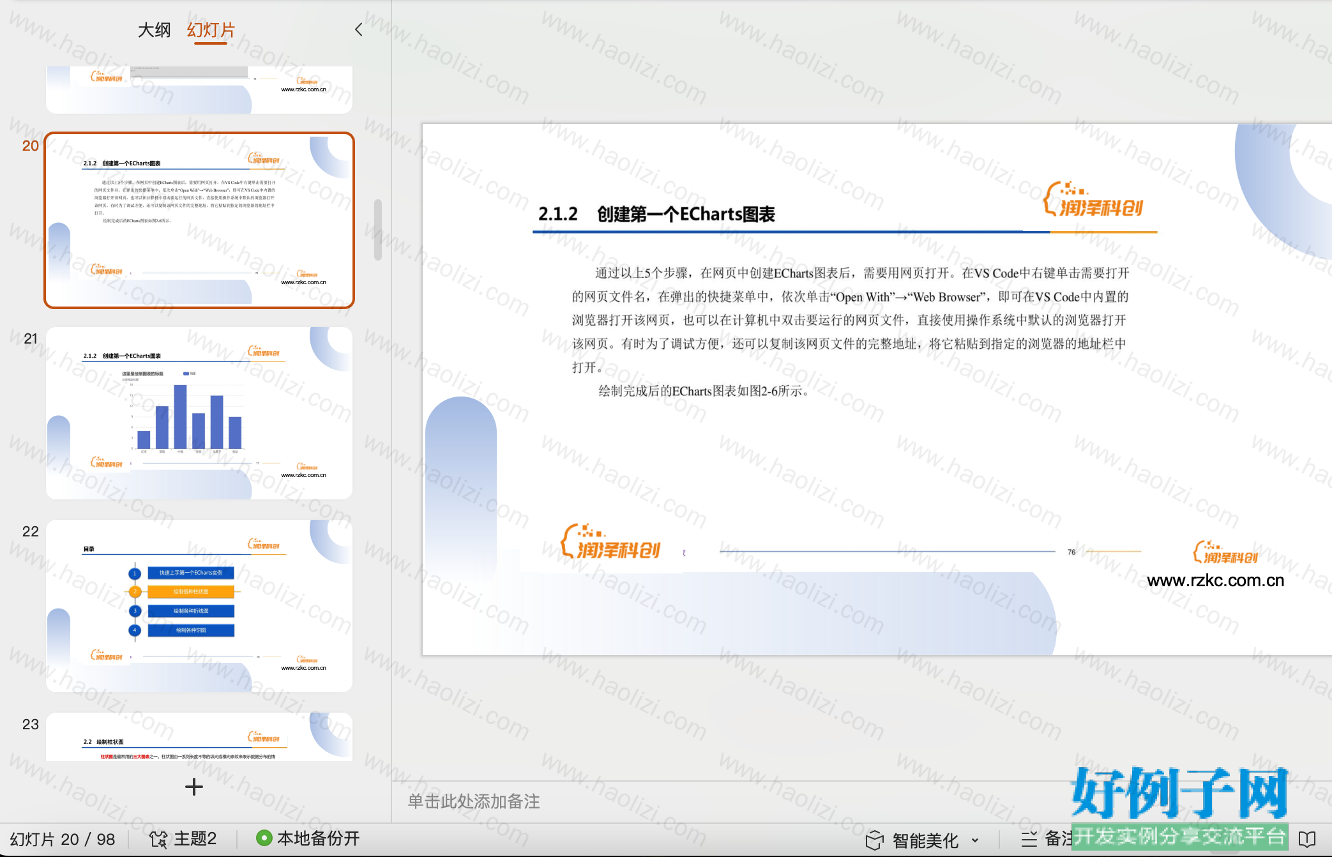Image resolution: width=1332 pixels, height=857 pixels.
Task: Click the theme icon beside 主题2
Action: coord(158,839)
